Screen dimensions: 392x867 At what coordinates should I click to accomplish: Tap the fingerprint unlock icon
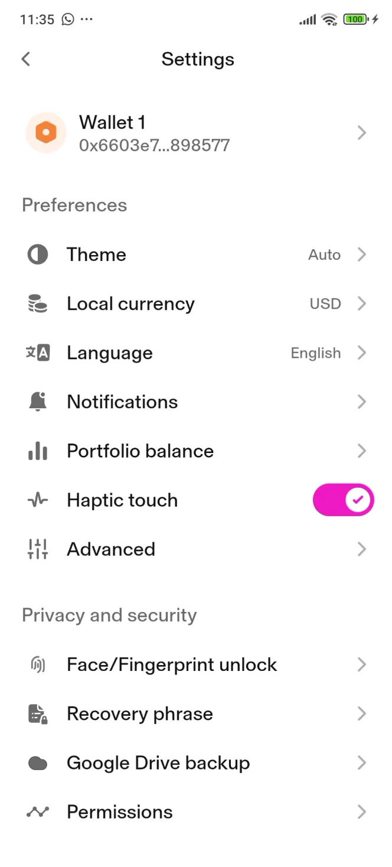(x=38, y=664)
